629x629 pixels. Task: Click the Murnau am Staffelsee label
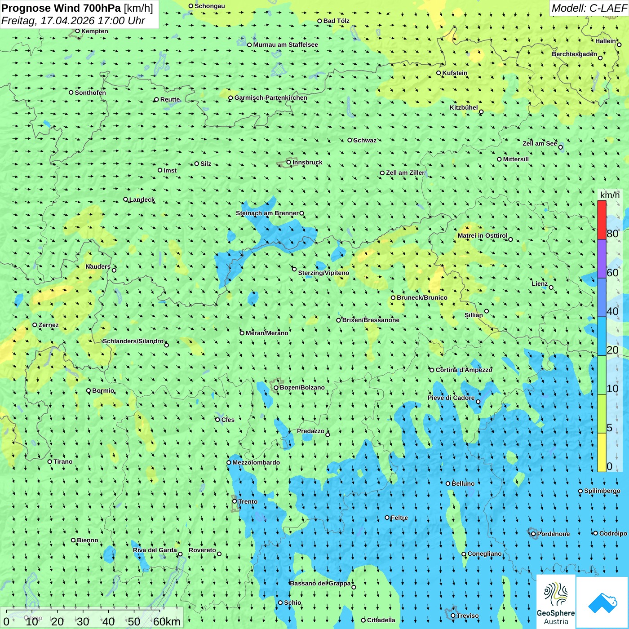pos(285,44)
